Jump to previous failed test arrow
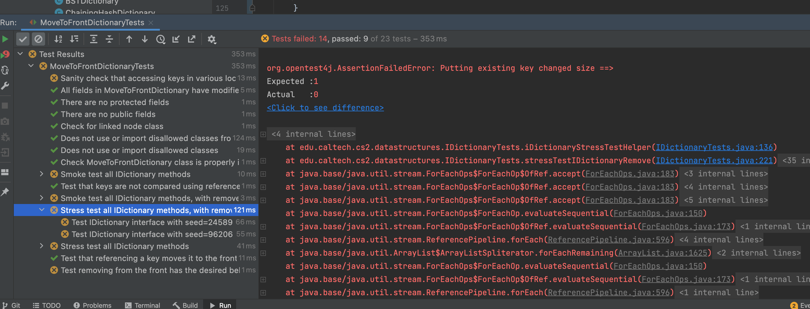This screenshot has width=810, height=309. (x=129, y=39)
